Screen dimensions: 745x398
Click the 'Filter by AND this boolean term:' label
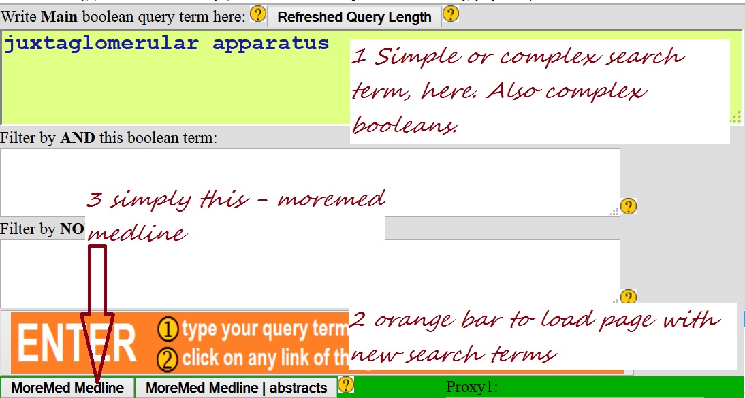click(108, 137)
